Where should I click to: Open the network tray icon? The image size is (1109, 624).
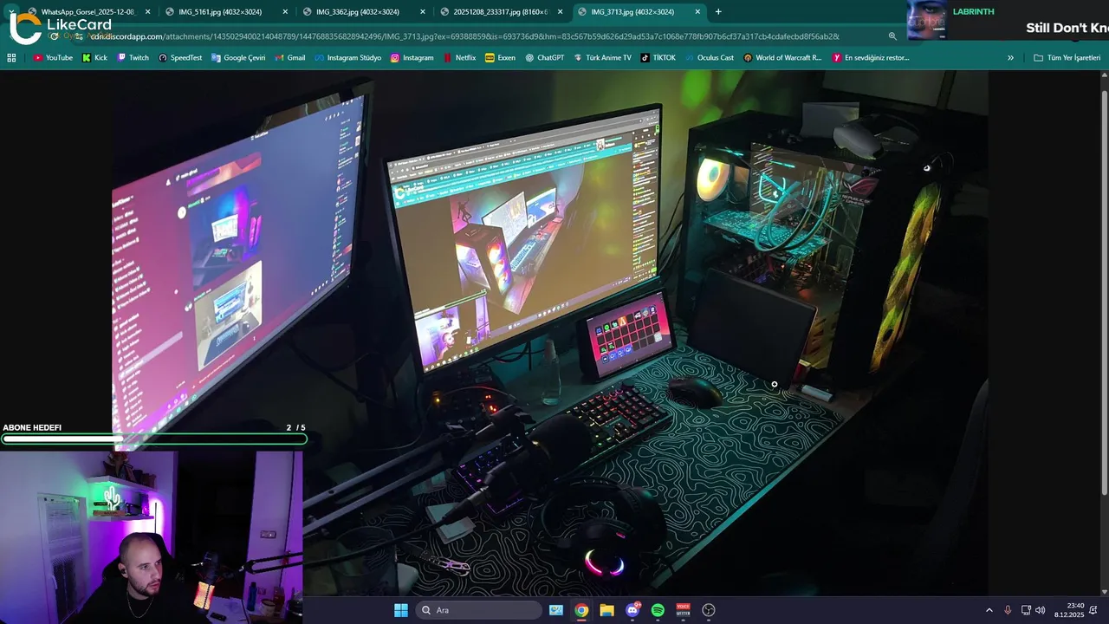1026,610
